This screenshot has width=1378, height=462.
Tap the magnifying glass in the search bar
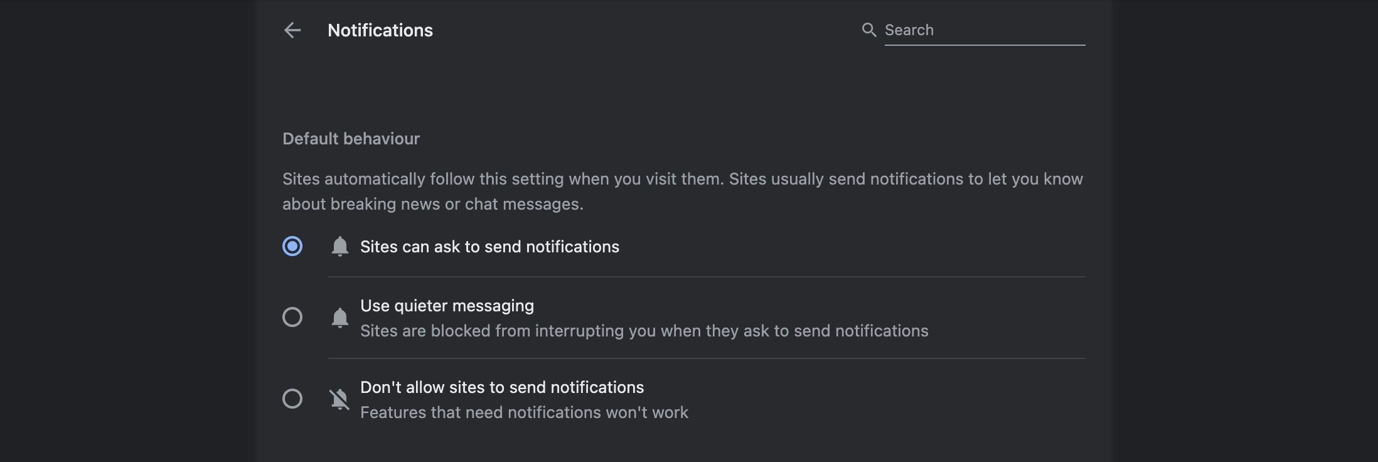(x=869, y=30)
